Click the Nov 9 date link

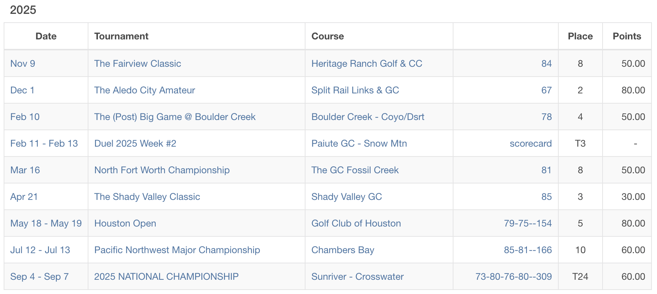[23, 63]
